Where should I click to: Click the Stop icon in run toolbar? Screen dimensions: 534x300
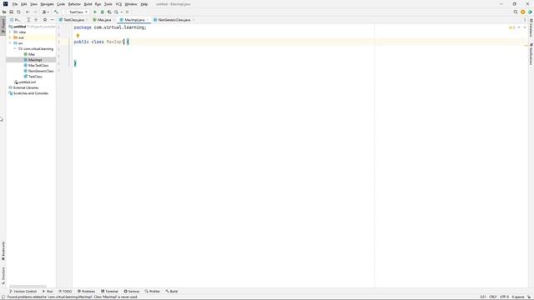click(x=128, y=12)
